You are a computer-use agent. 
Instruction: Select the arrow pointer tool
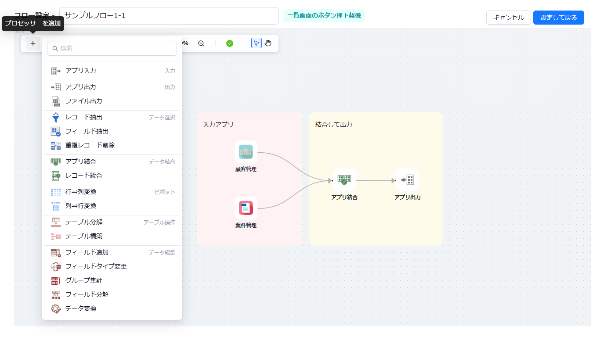[257, 43]
